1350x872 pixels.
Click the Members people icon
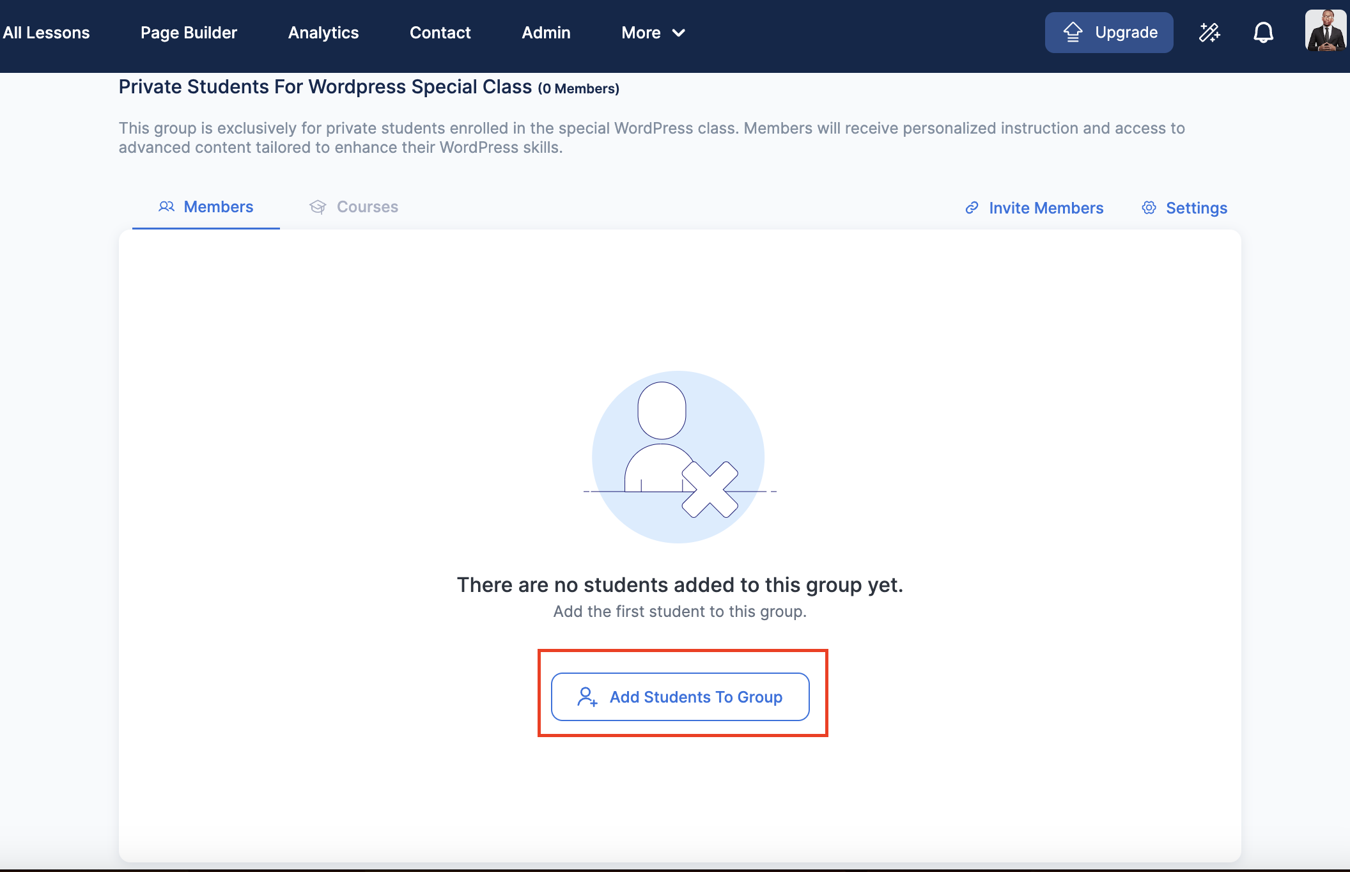click(x=166, y=207)
